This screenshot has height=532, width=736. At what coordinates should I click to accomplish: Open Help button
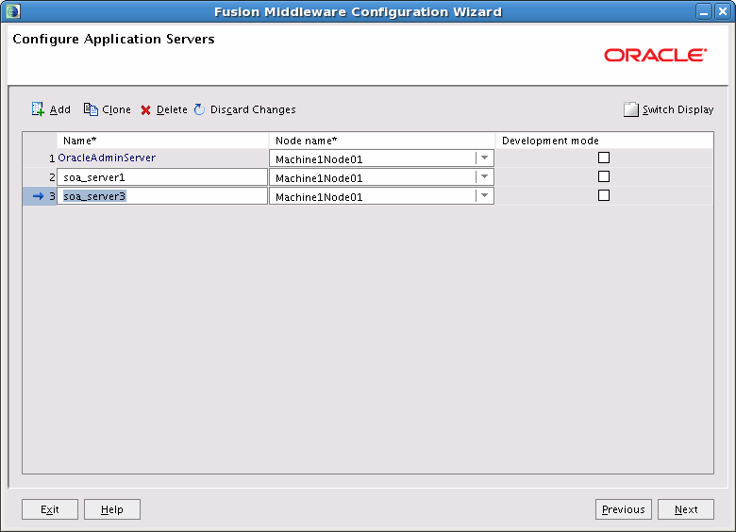pyautogui.click(x=112, y=509)
